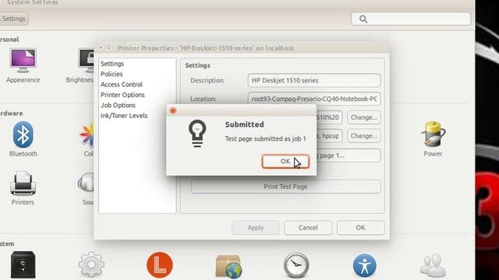Click the lightbulb icon in Submitted dialog

[x=197, y=133]
